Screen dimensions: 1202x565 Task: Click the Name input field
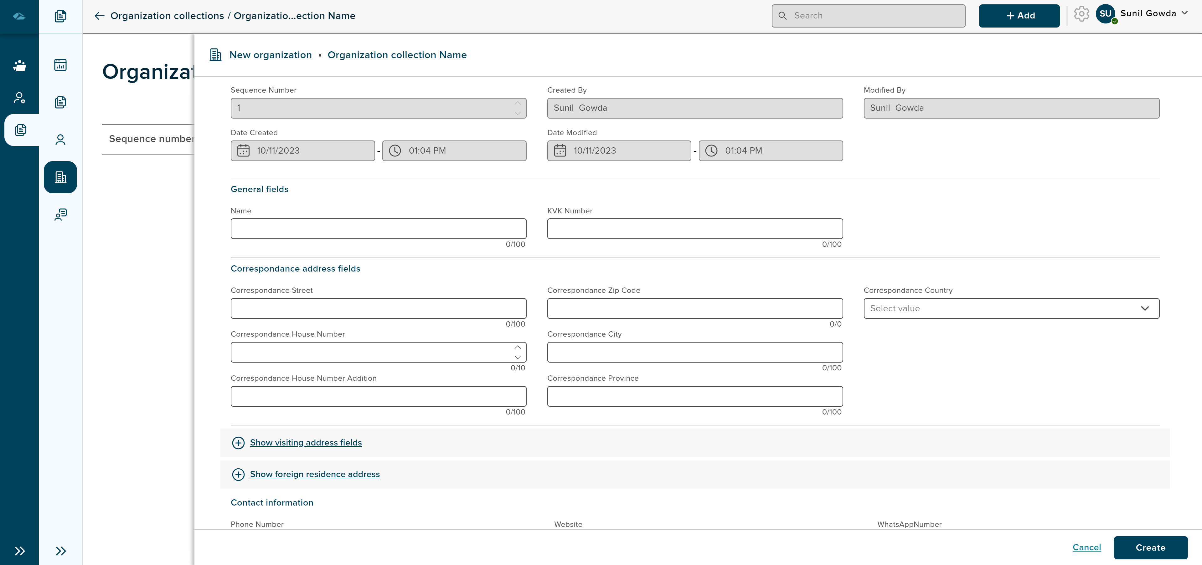[378, 229]
